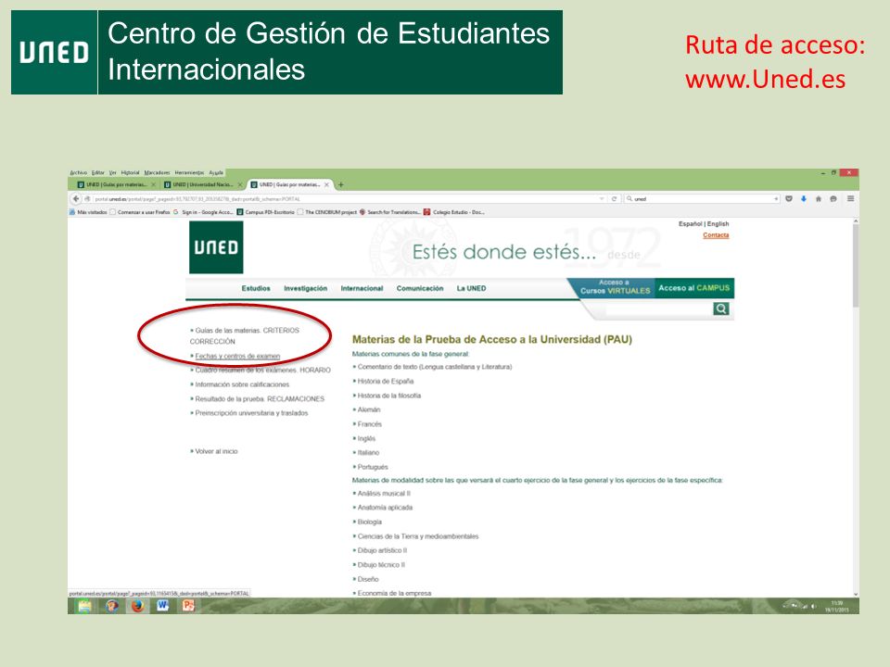The image size is (890, 667).
Task: Open 'Comentario de texto (Lengua castellana y Literatura)'
Action: (434, 367)
